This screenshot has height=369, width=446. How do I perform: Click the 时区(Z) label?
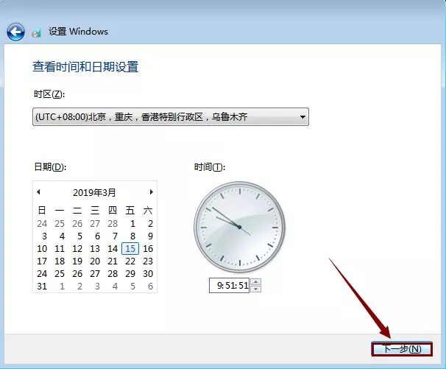click(49, 94)
